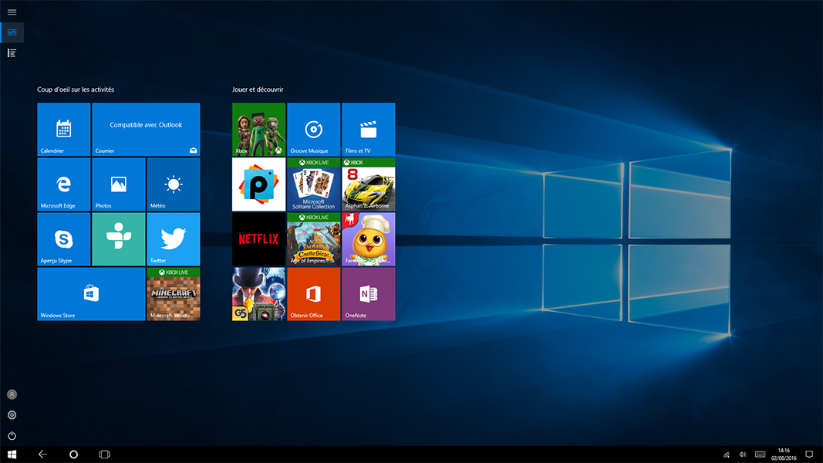Click group title 'Jouer et découvrir'
The width and height of the screenshot is (823, 463).
pos(258,90)
